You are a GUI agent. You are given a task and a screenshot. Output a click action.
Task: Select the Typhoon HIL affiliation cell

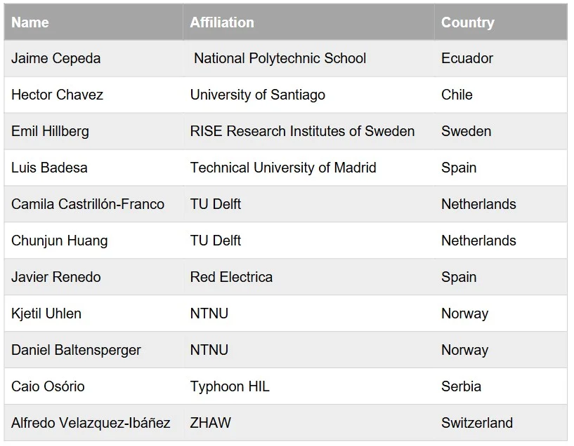pyautogui.click(x=308, y=386)
